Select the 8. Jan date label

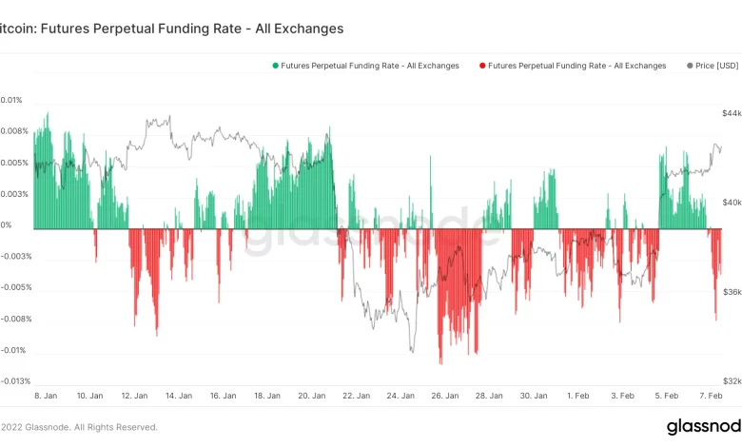(x=48, y=395)
